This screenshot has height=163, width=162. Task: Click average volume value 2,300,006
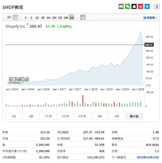43,151
